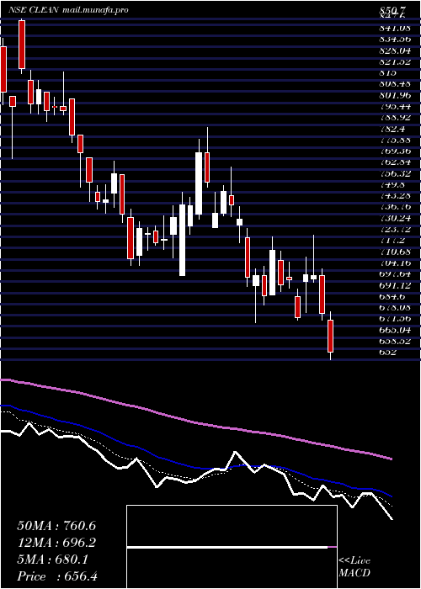This screenshot has width=421, height=589.
Task: Click the 5MA : 680.1 label
Action: tap(52, 560)
